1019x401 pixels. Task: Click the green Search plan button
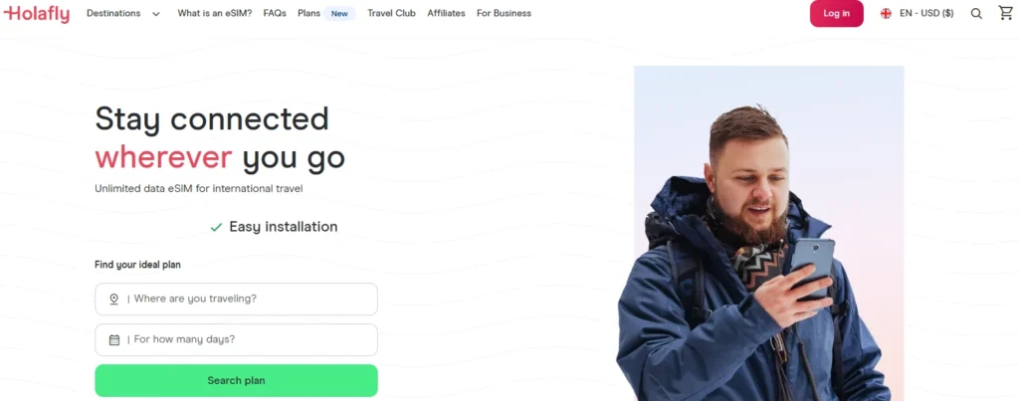point(236,381)
